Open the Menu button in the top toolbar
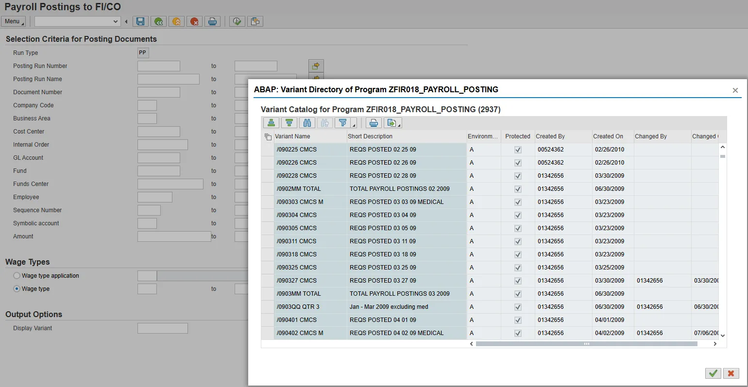Screen dimensions: 748x387 tap(13, 21)
